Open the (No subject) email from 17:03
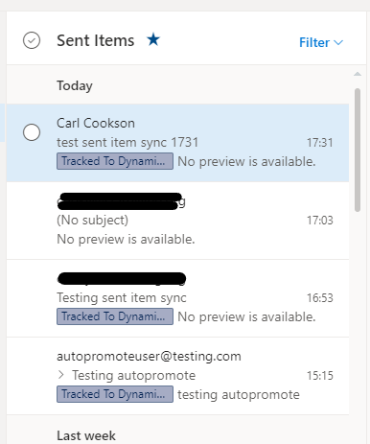 [177, 221]
